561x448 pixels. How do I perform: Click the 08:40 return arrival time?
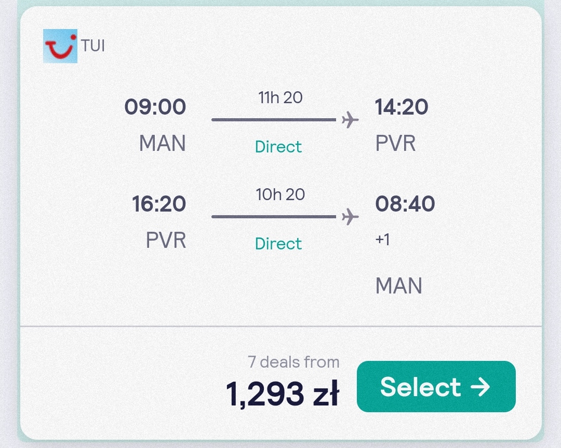pos(405,204)
